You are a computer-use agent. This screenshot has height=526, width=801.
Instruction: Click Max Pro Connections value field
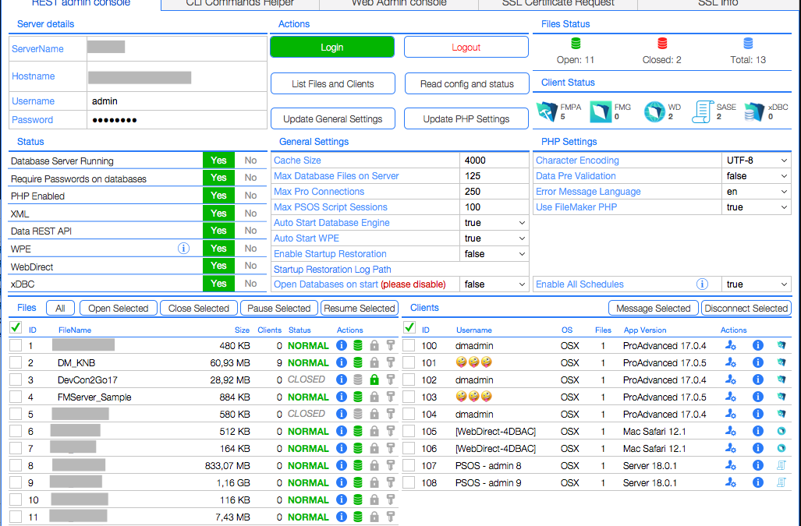point(494,192)
